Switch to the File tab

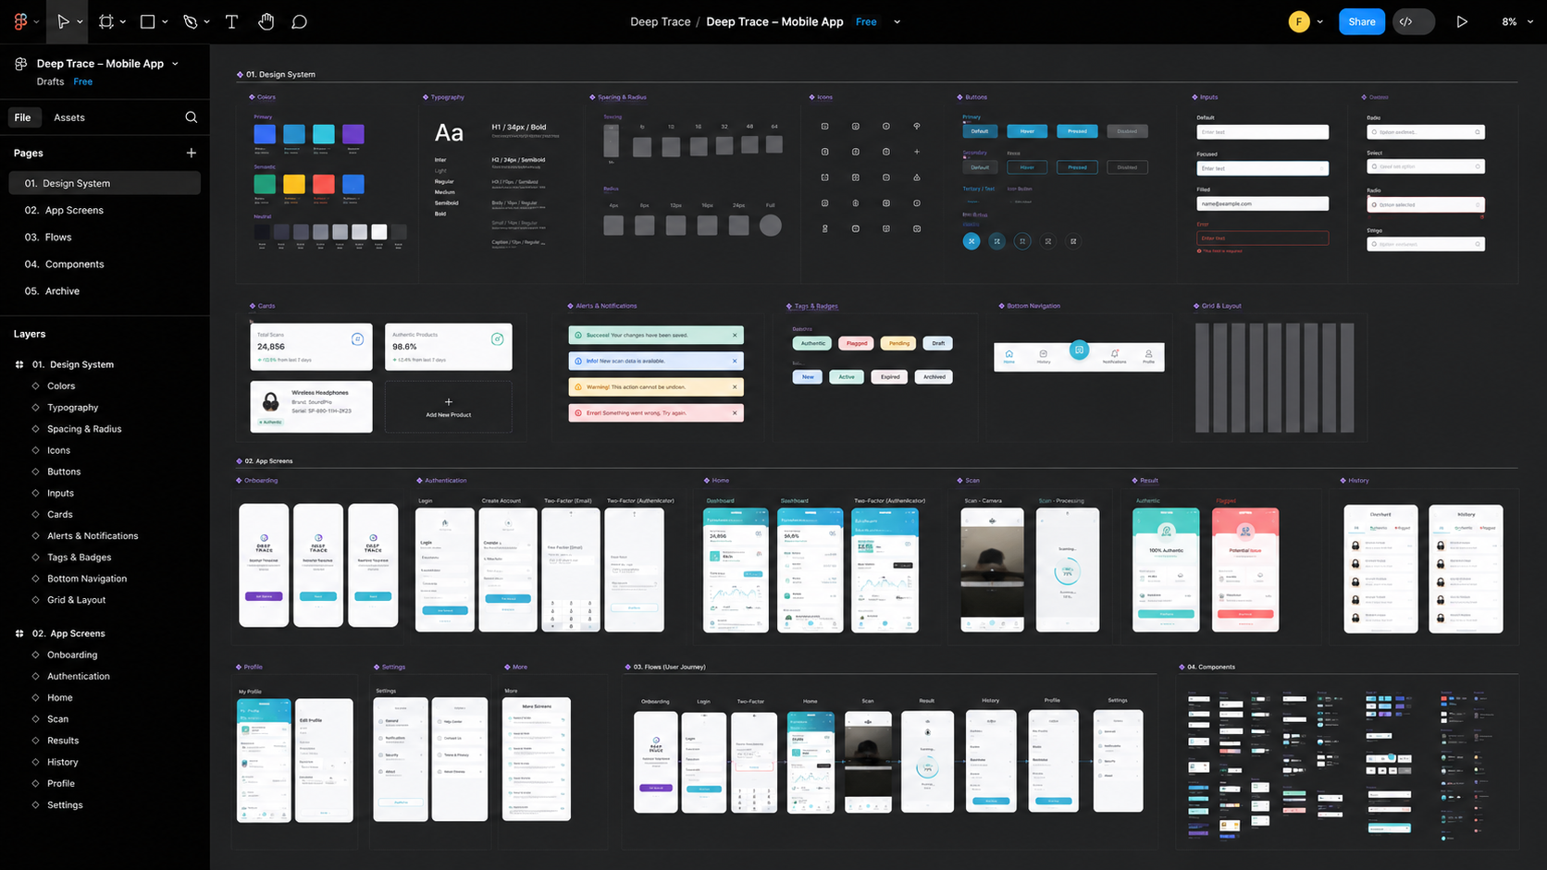pyautogui.click(x=22, y=117)
